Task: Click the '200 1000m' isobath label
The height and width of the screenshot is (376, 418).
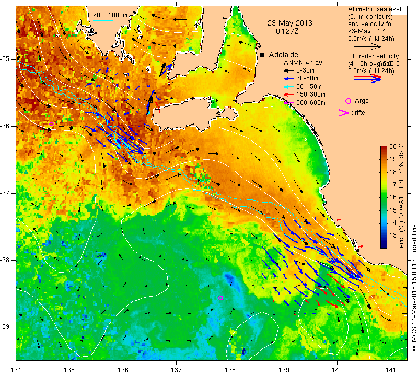Action: tap(110, 15)
